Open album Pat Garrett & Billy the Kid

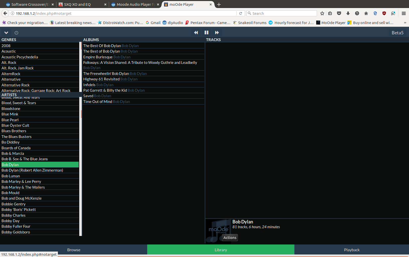(x=143, y=90)
